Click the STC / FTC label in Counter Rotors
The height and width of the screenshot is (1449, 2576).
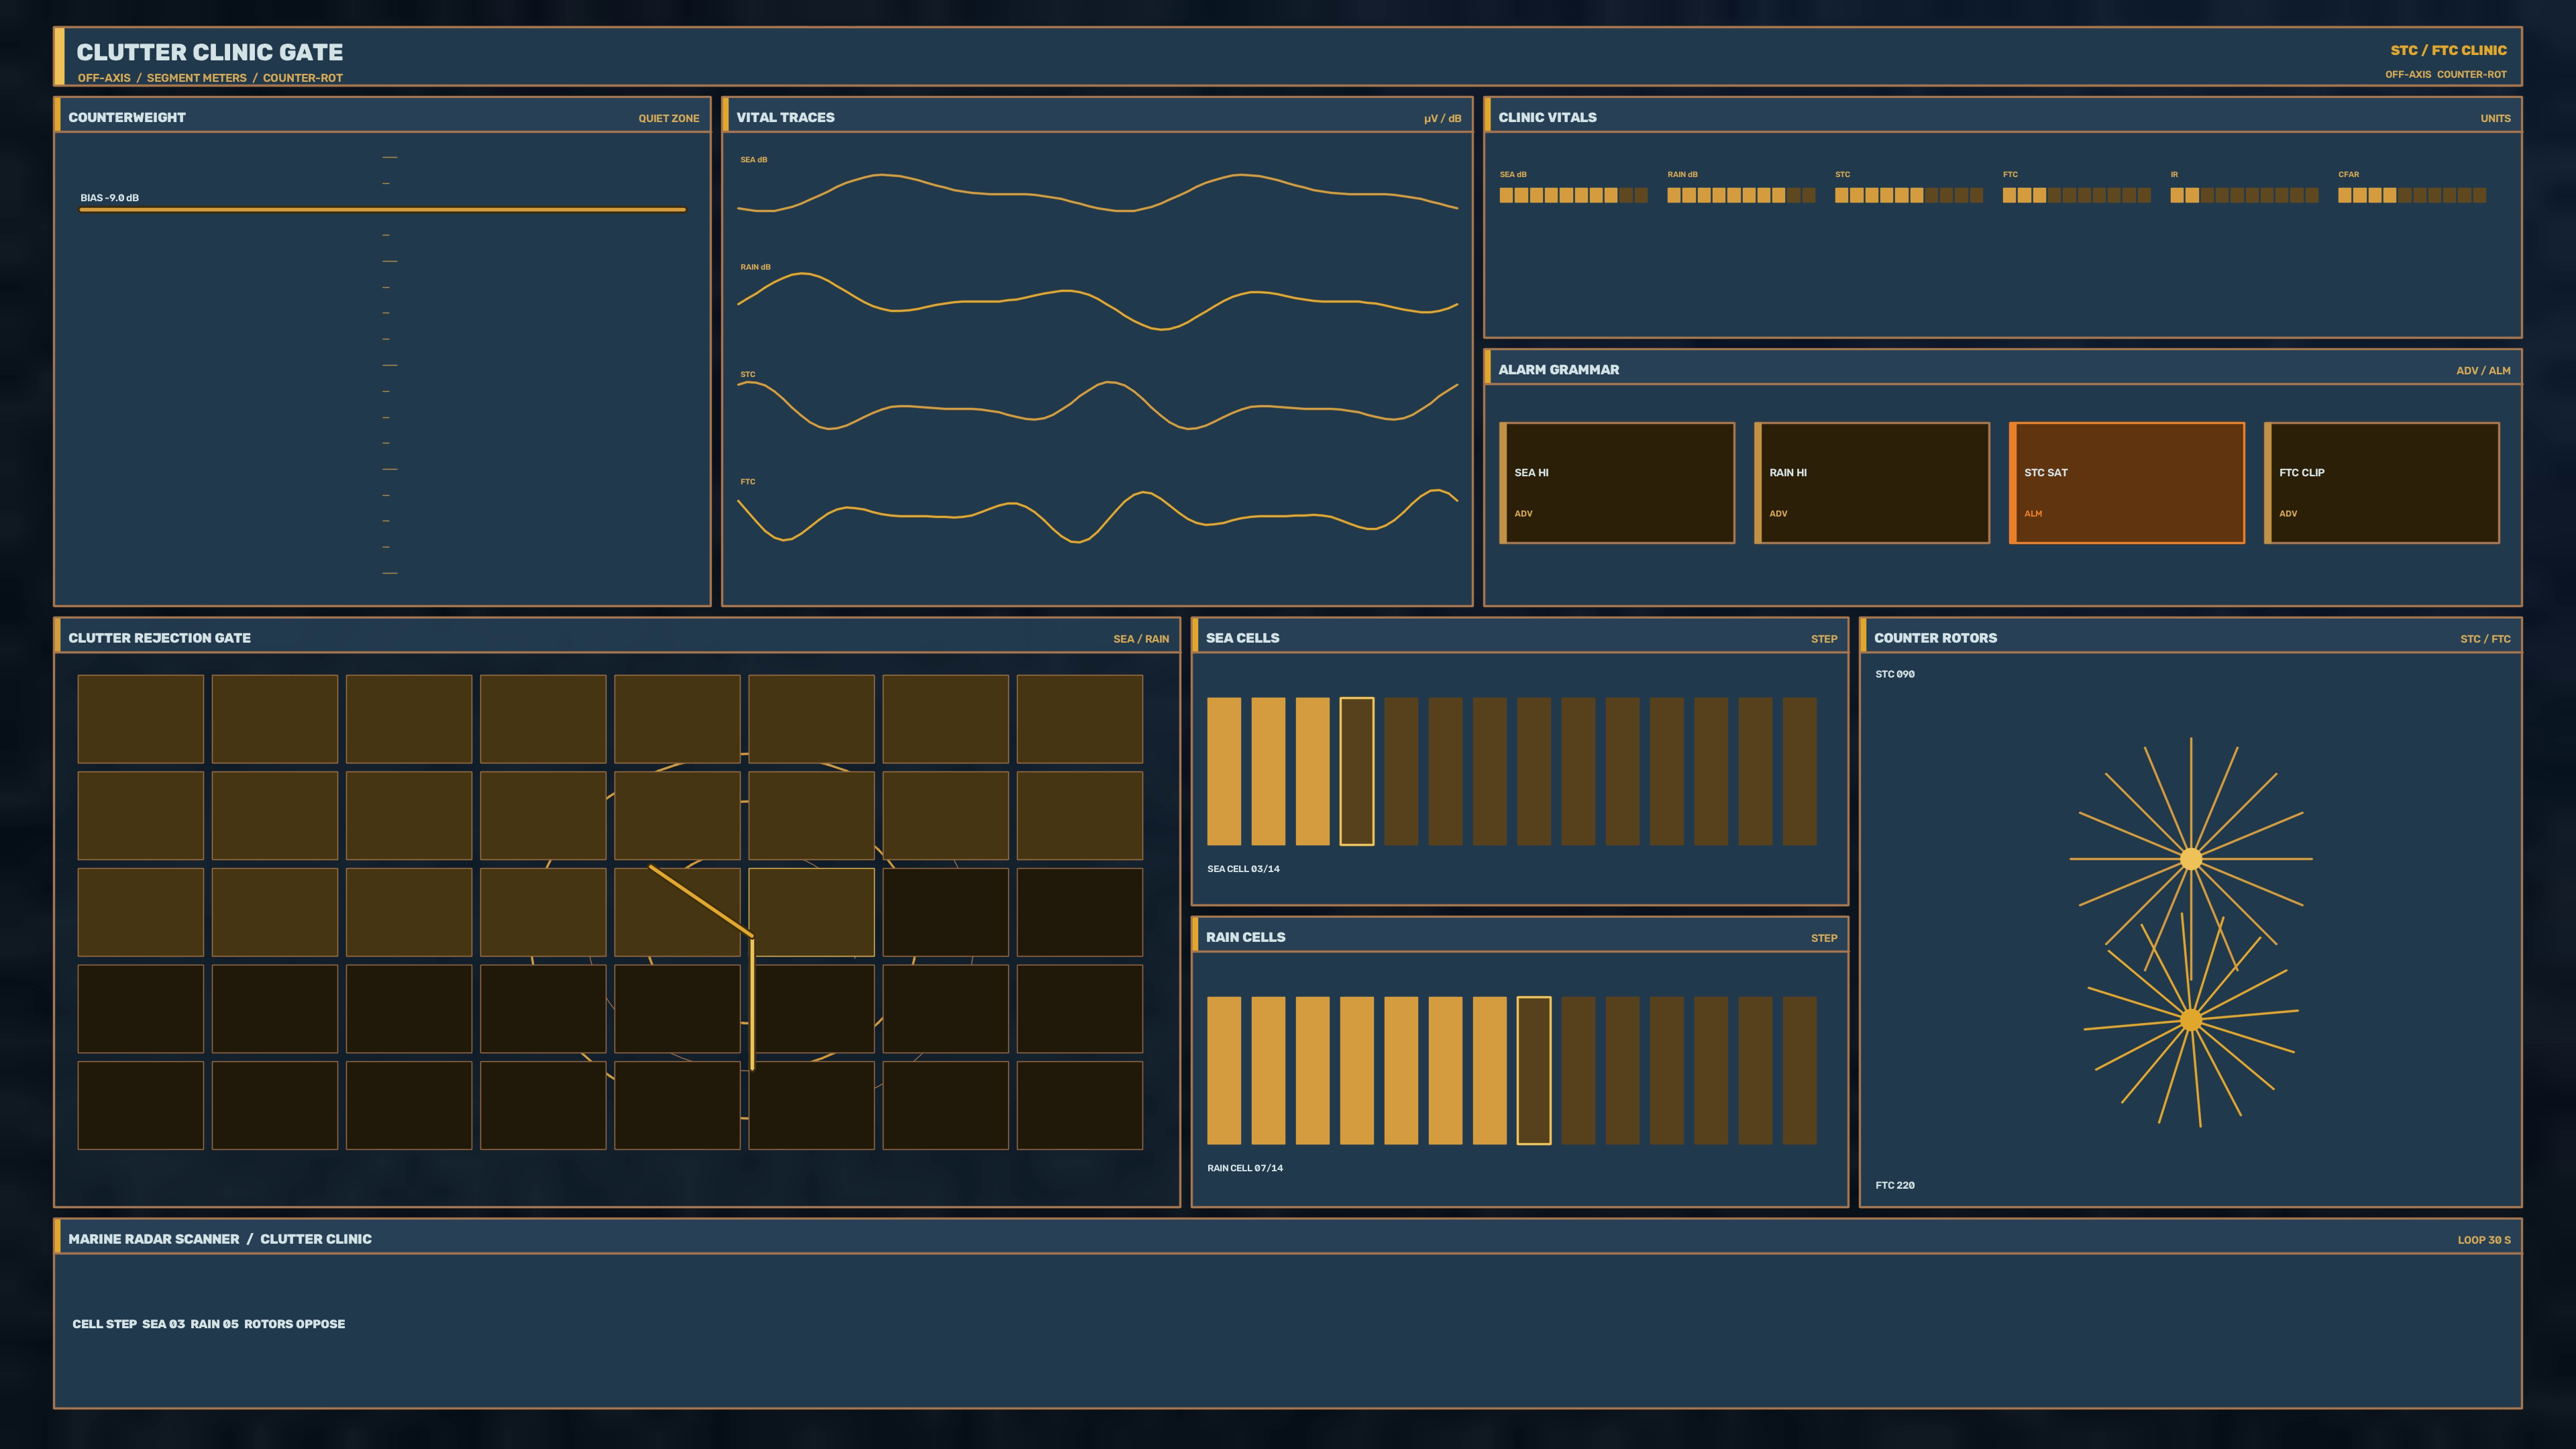point(2486,638)
